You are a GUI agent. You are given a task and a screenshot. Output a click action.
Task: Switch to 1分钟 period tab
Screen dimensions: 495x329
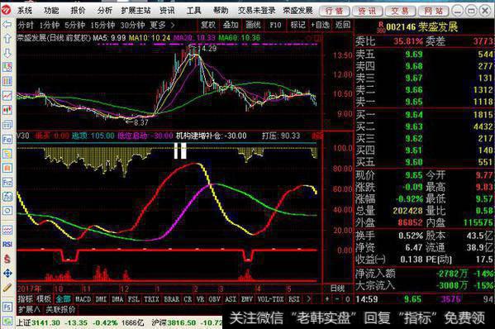50,25
